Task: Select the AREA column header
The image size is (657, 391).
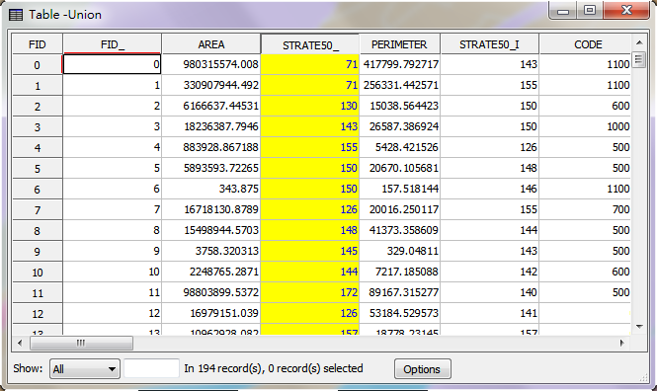Action: pyautogui.click(x=211, y=44)
